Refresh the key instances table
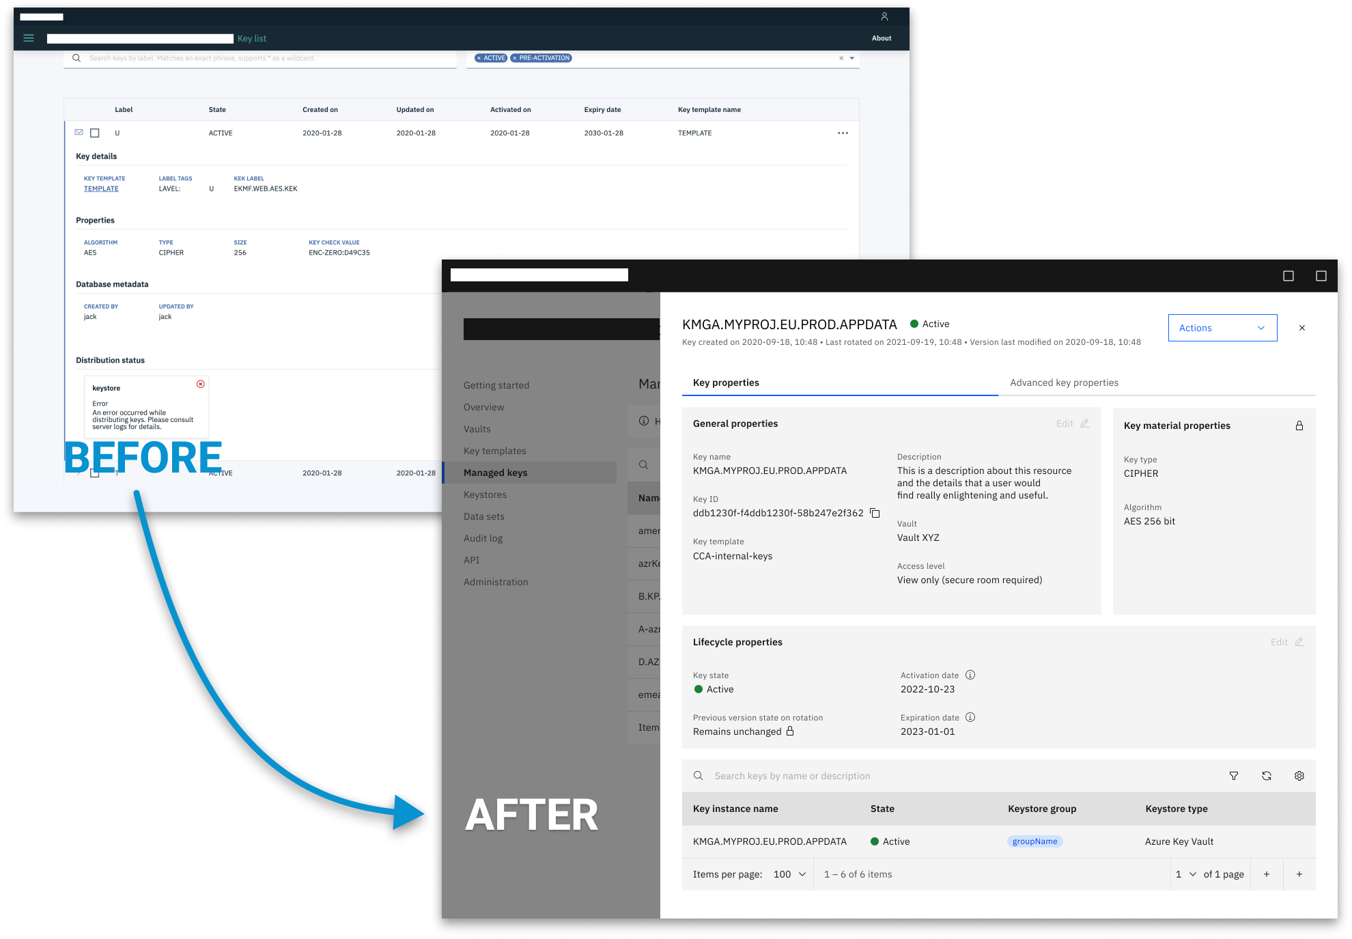Image resolution: width=1352 pixels, height=939 pixels. (x=1267, y=776)
